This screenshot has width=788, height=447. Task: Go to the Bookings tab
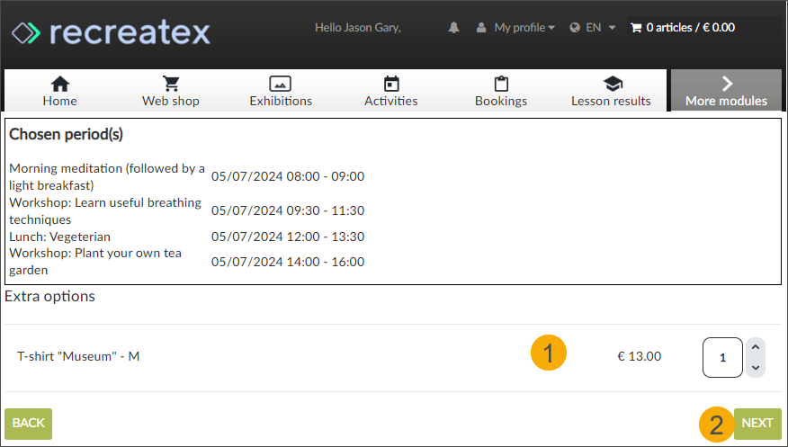point(501,91)
